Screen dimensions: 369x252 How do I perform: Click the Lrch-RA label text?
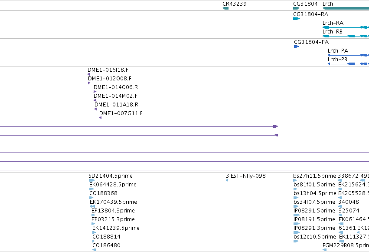click(333, 23)
